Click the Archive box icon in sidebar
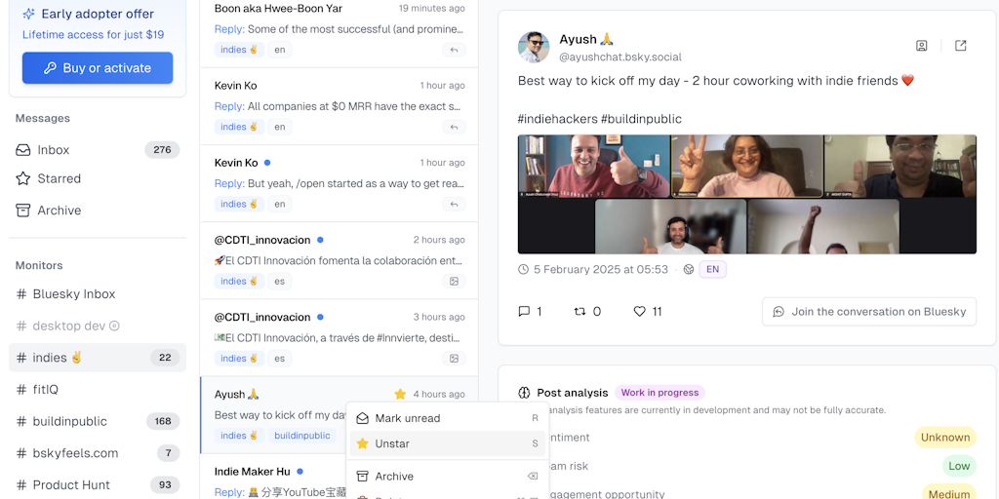The image size is (999, 499). (23, 211)
